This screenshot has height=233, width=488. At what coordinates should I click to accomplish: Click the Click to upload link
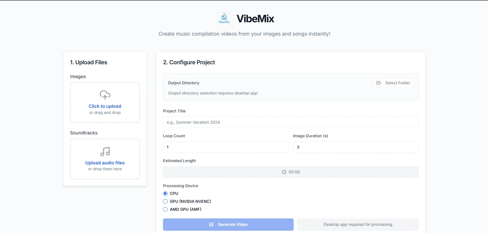(x=105, y=106)
